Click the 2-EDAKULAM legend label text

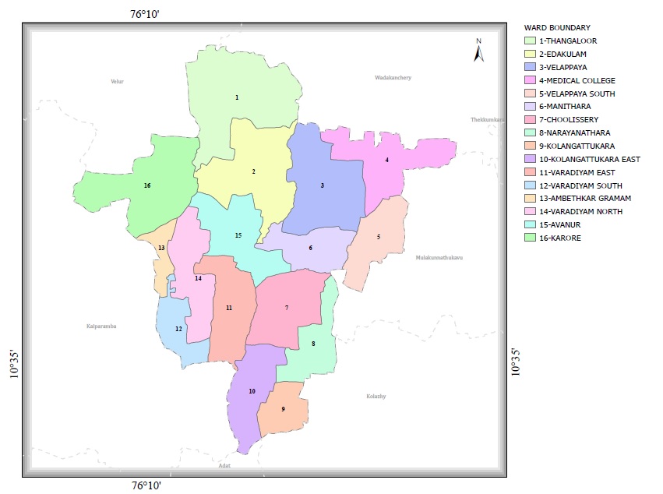point(562,54)
